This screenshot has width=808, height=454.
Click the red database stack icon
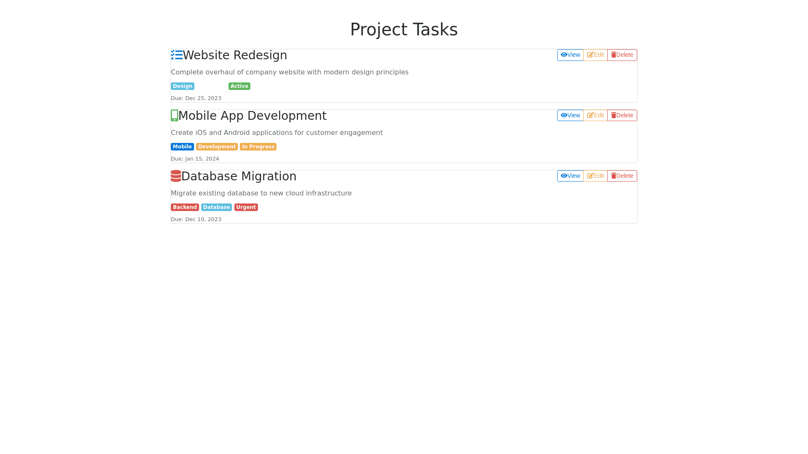[176, 176]
